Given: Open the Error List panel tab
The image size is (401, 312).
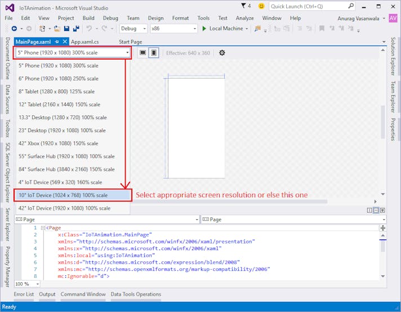Looking at the screenshot, I should (x=24, y=294).
